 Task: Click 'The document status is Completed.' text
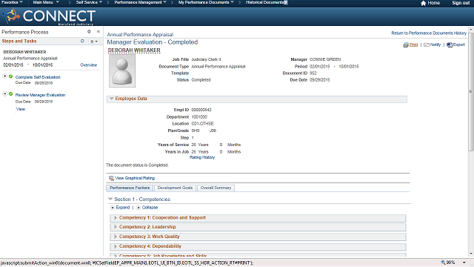coord(137,165)
